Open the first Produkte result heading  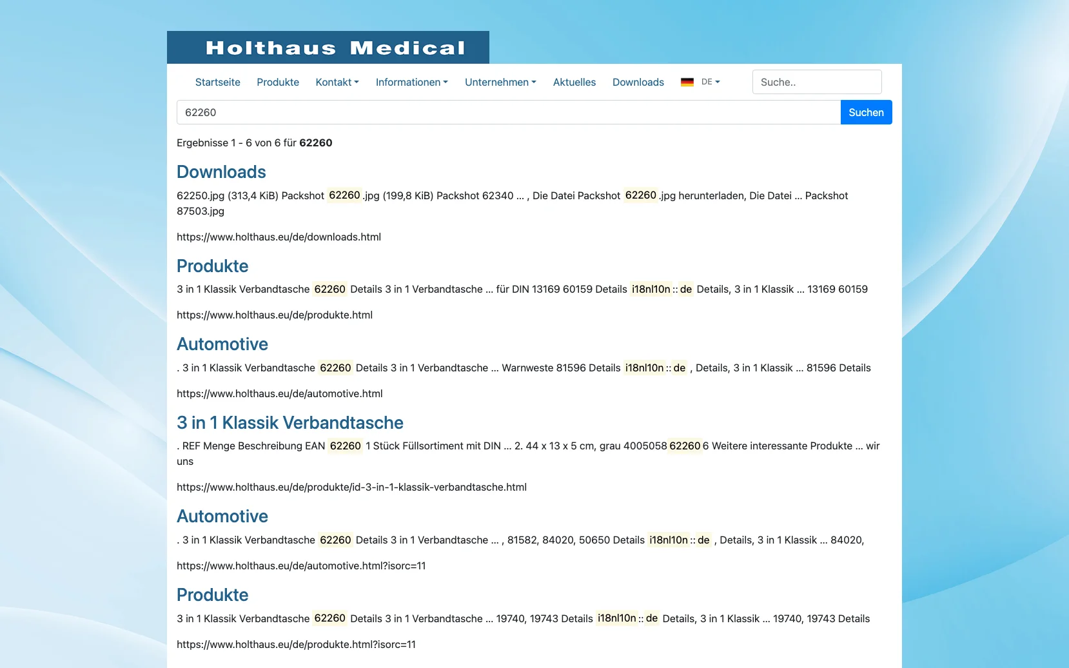click(x=212, y=266)
